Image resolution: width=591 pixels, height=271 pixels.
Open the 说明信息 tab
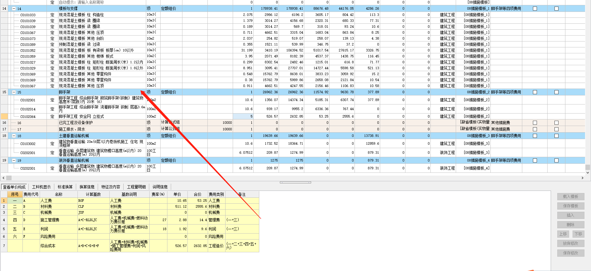tap(160, 187)
